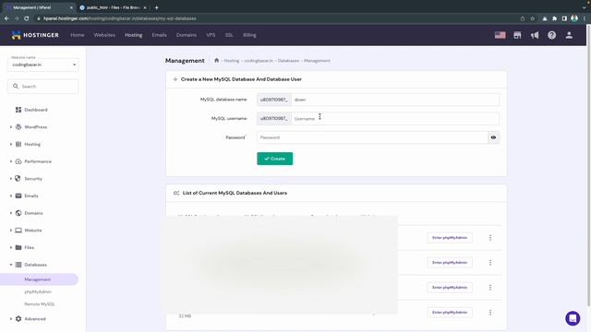Image resolution: width=591 pixels, height=332 pixels.
Task: Bookmark this page with star icon
Action: point(532,18)
